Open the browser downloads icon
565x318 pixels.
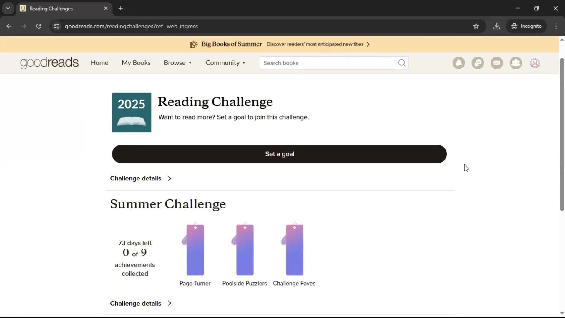(497, 26)
